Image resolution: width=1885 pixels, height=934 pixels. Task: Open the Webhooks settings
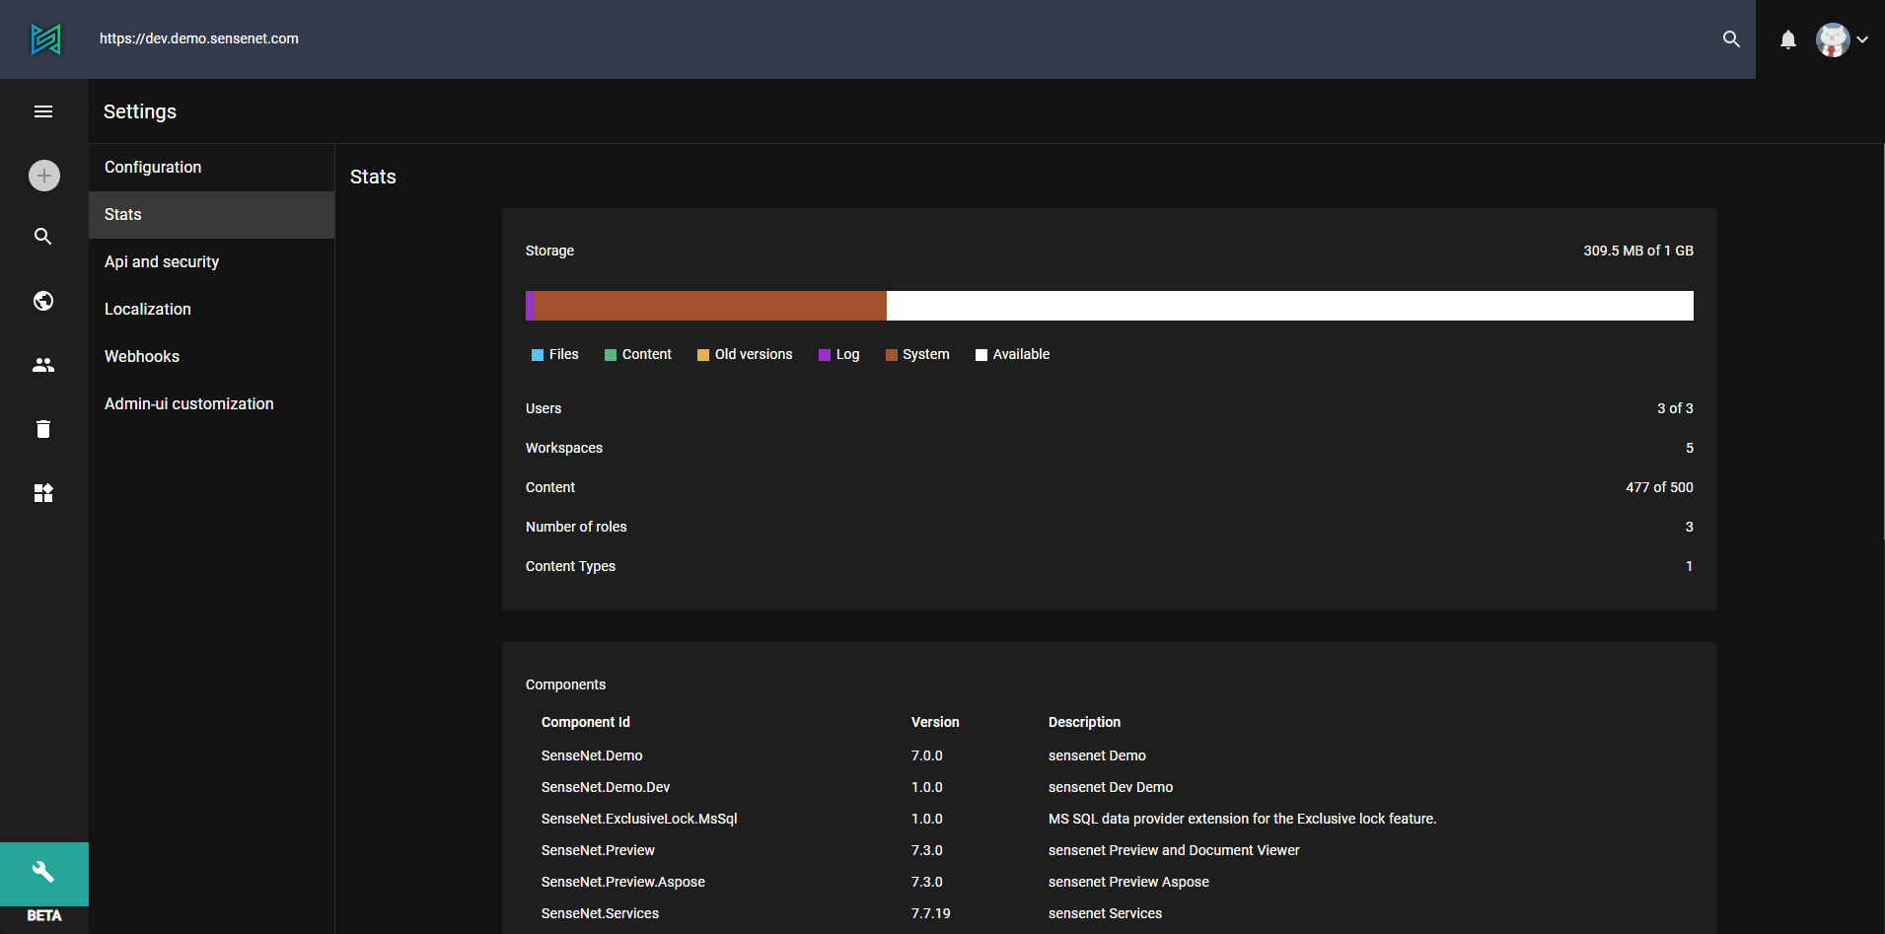click(211, 357)
